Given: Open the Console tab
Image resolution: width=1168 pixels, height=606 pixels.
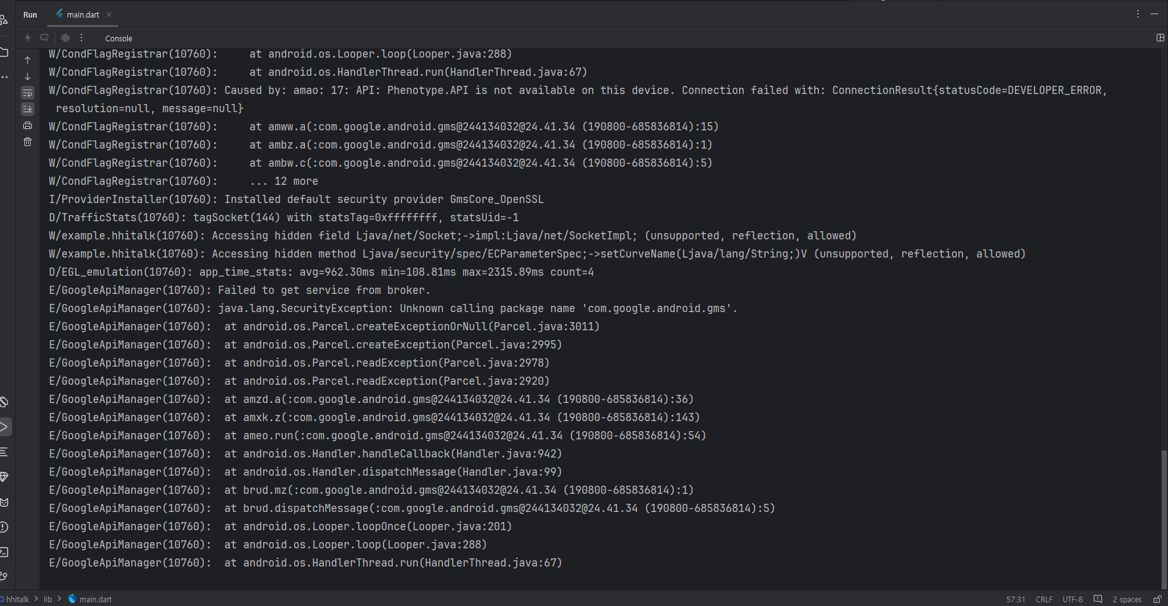Looking at the screenshot, I should 118,38.
